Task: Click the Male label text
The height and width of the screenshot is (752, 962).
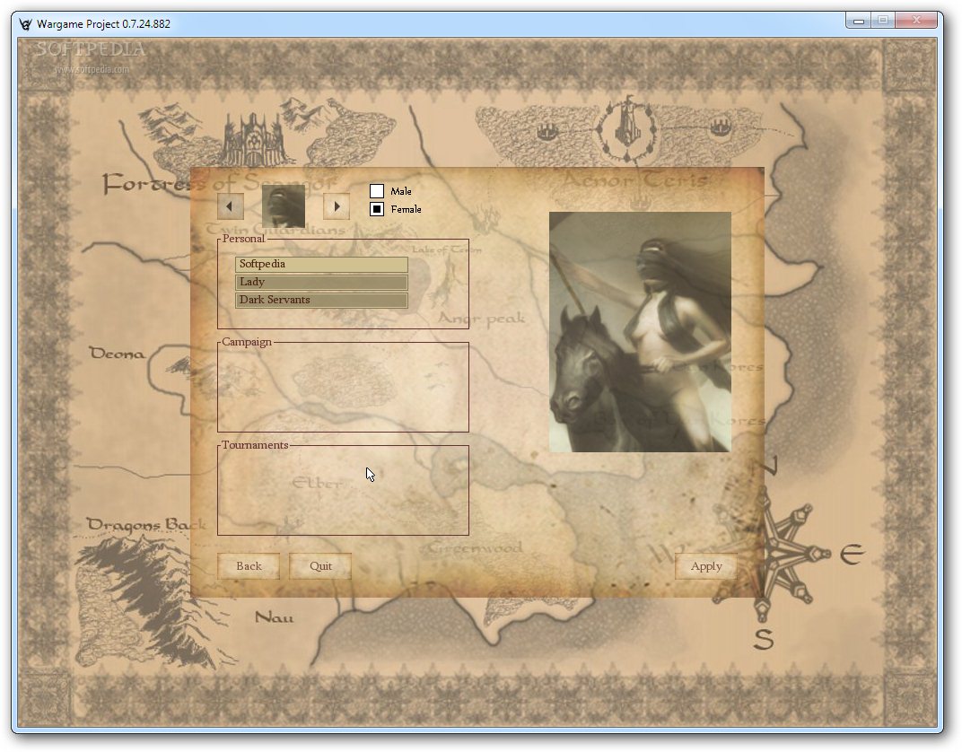Action: (401, 191)
